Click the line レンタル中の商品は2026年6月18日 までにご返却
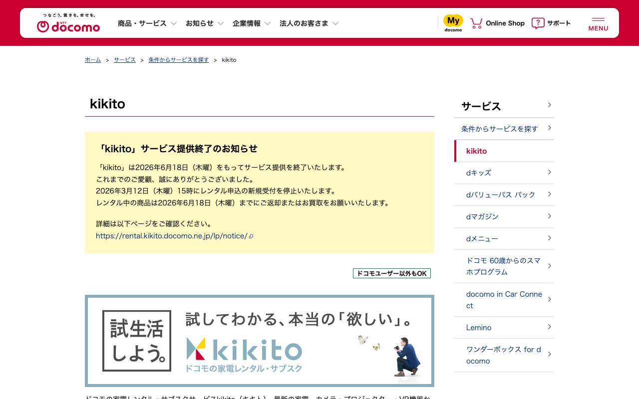The width and height of the screenshot is (639, 399). [244, 202]
